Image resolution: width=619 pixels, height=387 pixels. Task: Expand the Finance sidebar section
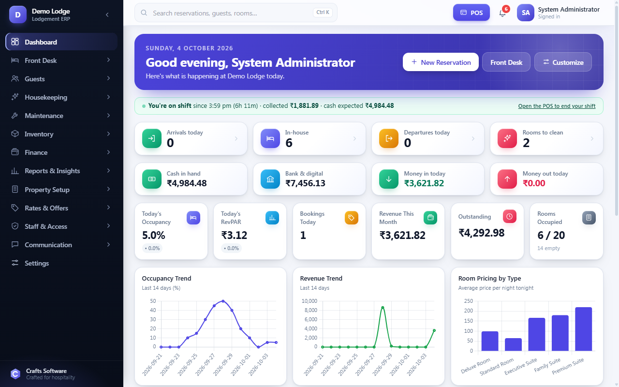tap(61, 152)
